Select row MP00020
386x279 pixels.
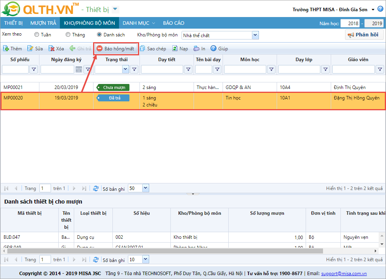pos(193,101)
